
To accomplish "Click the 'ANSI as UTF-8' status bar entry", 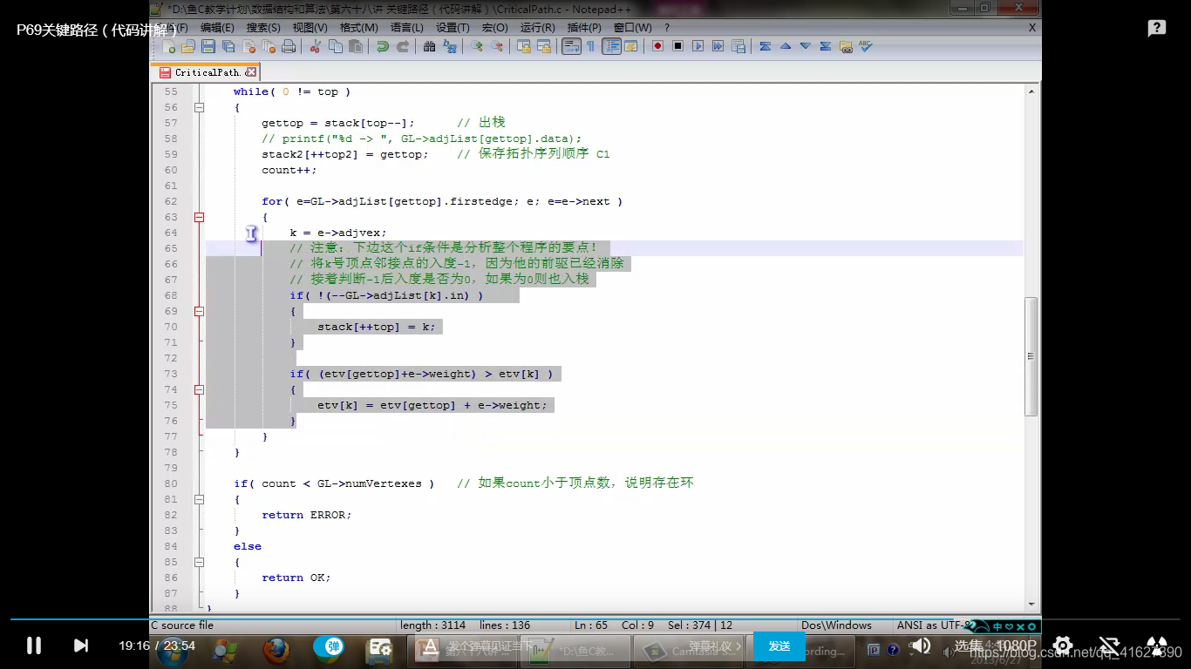I will pyautogui.click(x=933, y=625).
